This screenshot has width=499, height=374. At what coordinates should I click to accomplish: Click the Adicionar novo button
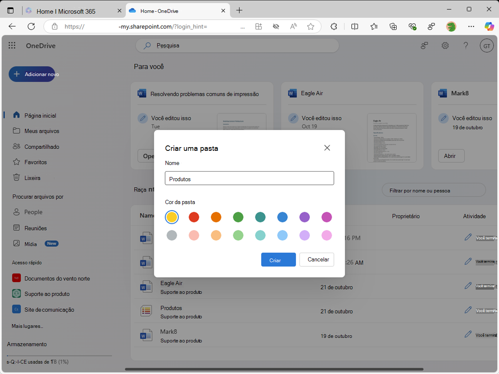coord(32,74)
